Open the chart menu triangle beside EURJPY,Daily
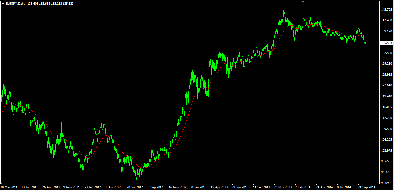The height and width of the screenshot is (190, 394). click(3, 4)
